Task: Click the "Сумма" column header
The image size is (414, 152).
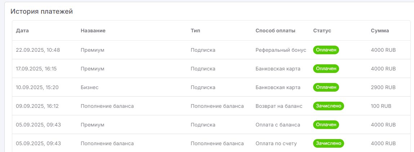Action: tap(380, 31)
